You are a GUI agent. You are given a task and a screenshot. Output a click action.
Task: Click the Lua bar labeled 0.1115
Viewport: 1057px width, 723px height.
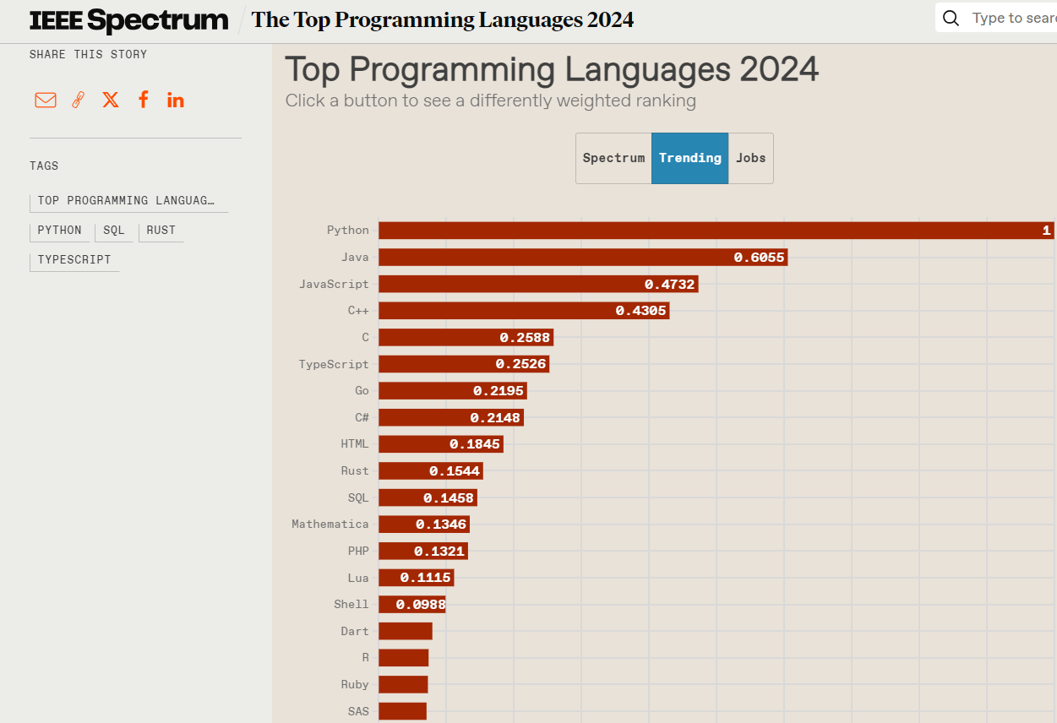[417, 579]
